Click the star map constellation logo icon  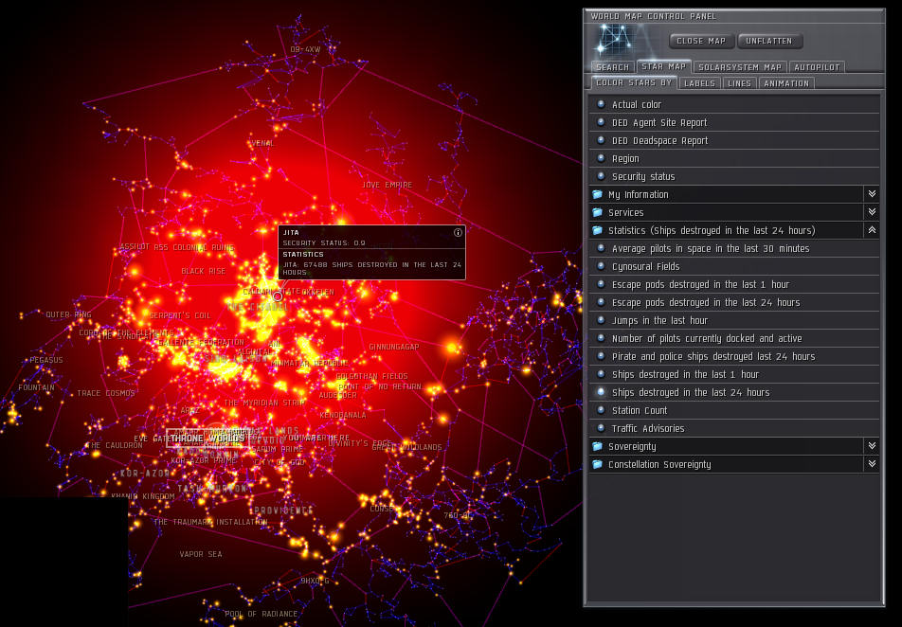(618, 41)
